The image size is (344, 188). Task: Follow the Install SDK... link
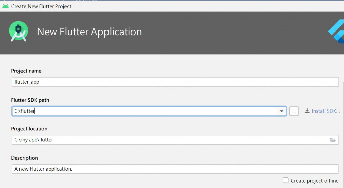point(326,111)
